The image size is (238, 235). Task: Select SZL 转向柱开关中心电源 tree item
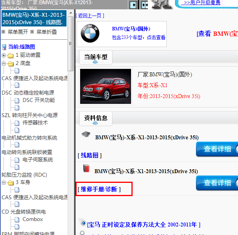30,115
